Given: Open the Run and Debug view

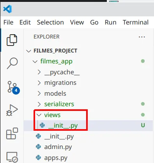Looking at the screenshot, I should point(12,110).
